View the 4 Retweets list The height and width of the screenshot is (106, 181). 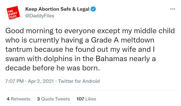click(x=18, y=99)
